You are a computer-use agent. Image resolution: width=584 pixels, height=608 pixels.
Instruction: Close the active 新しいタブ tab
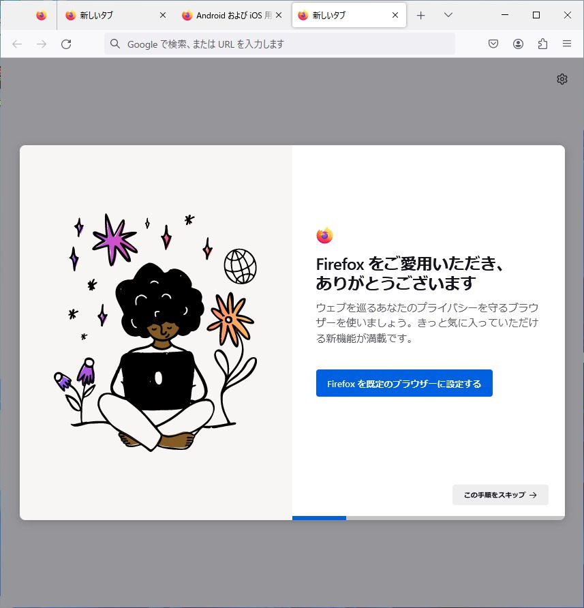(x=395, y=15)
